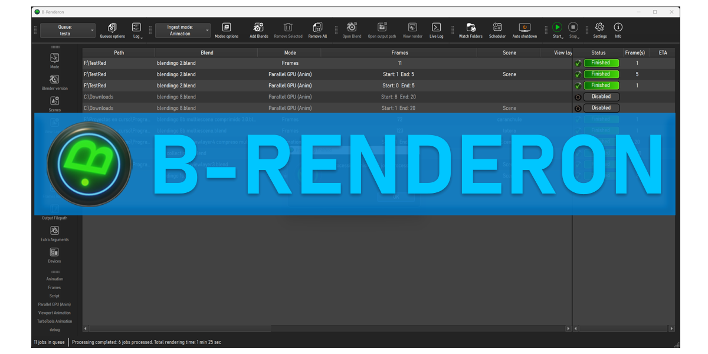This screenshot has width=708, height=354.
Task: Click the Blend column header
Action: click(207, 53)
